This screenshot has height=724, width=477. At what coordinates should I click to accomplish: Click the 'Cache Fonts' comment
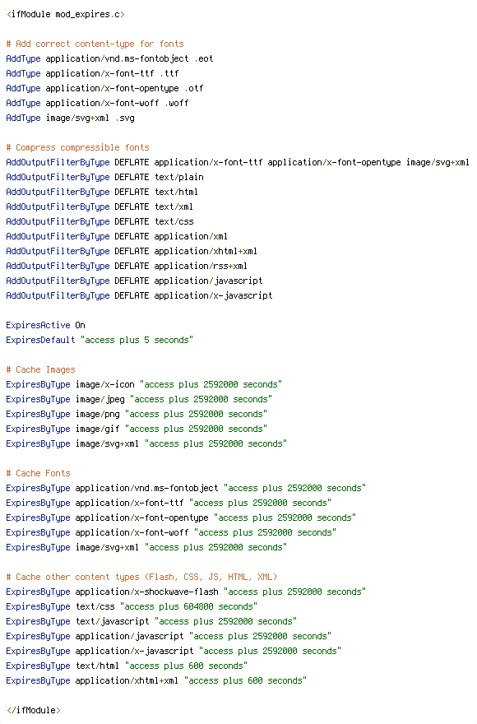(x=39, y=473)
